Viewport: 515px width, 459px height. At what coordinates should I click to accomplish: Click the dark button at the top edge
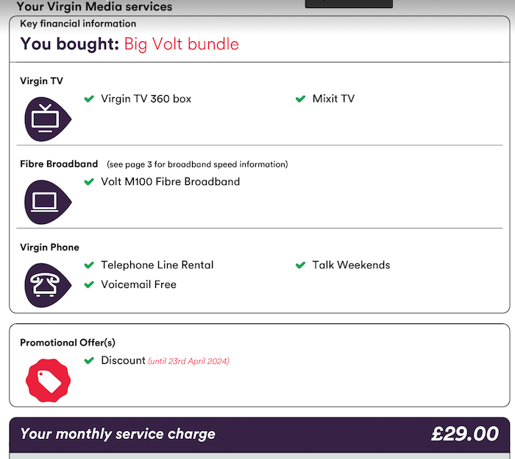point(349,4)
